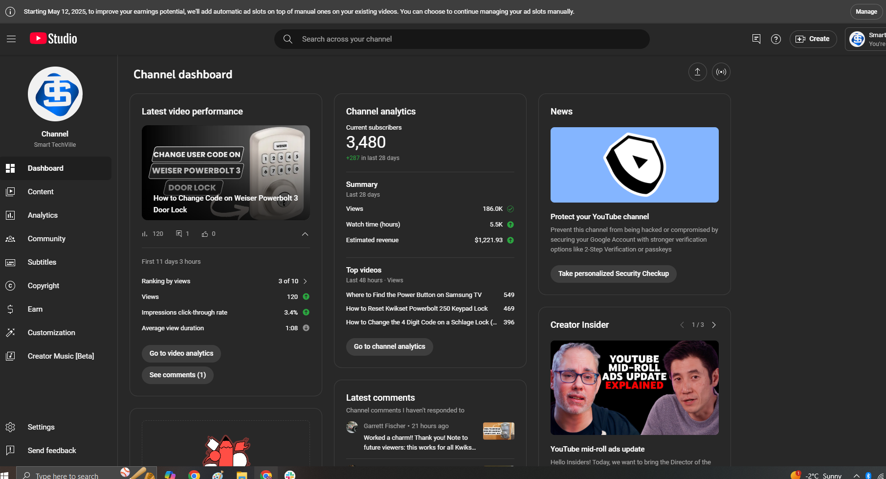This screenshot has height=479, width=886.
Task: Click the Smart TechVille channel profile picture
Action: point(55,94)
